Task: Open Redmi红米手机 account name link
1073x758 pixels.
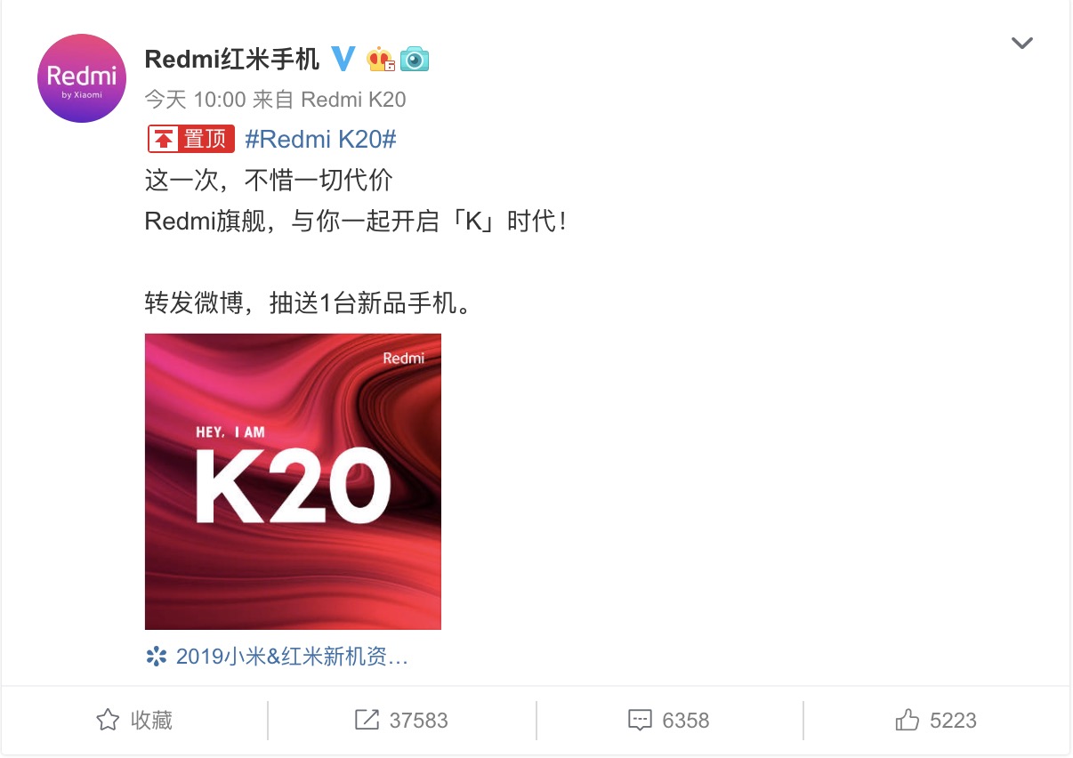Action: coord(232,59)
